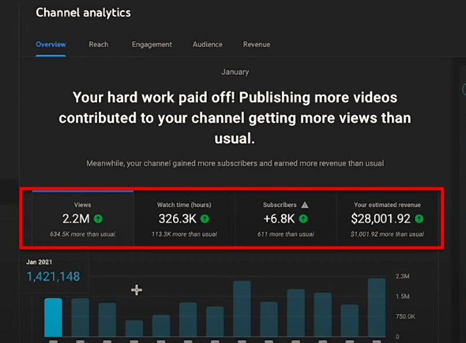Click the 750.0K axis label
466x343 pixels.
[x=405, y=316]
